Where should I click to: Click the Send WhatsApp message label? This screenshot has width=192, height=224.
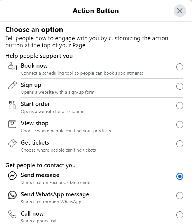coord(55,194)
